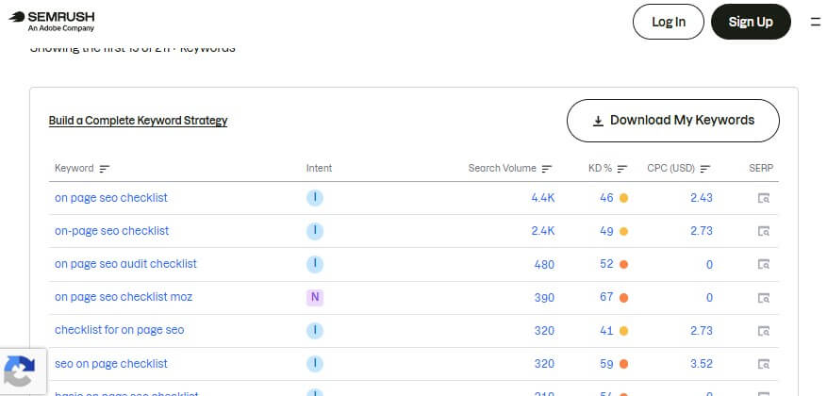Screen dimensions: 827x396
Task: Sort by Search Volume sort icon
Action: [x=547, y=169]
